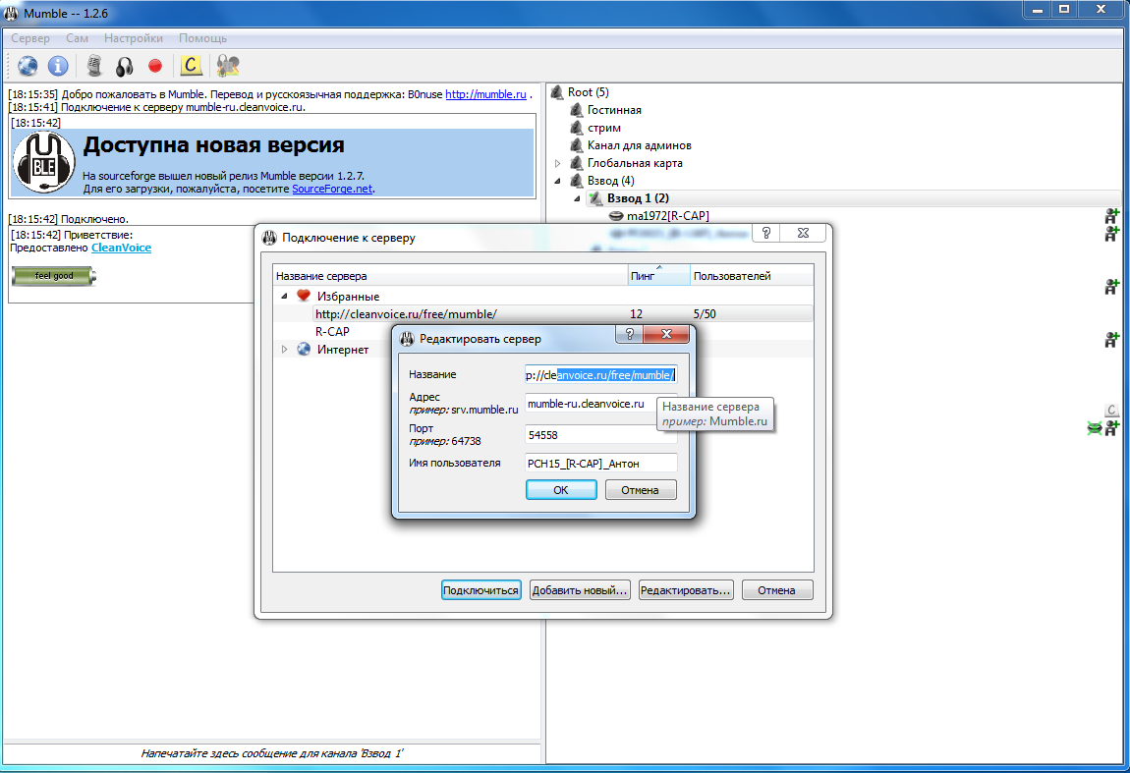Click Mumble icon in Редактировать сервер title
This screenshot has width=1130, height=773.
point(407,339)
